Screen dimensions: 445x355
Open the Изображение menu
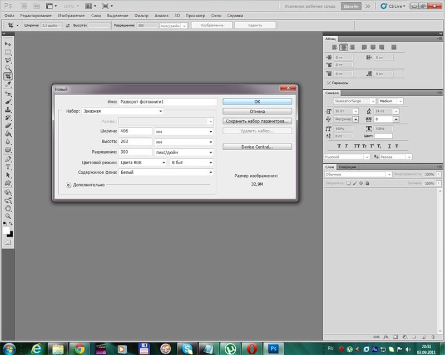tap(71, 16)
